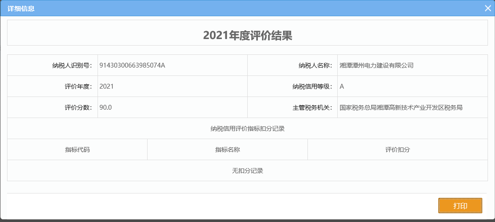Viewport: 495px width, 222px height.
Task: Select tax authority 国家税务总局湘潭高新技术产业开发区税务局
Action: tap(401, 107)
